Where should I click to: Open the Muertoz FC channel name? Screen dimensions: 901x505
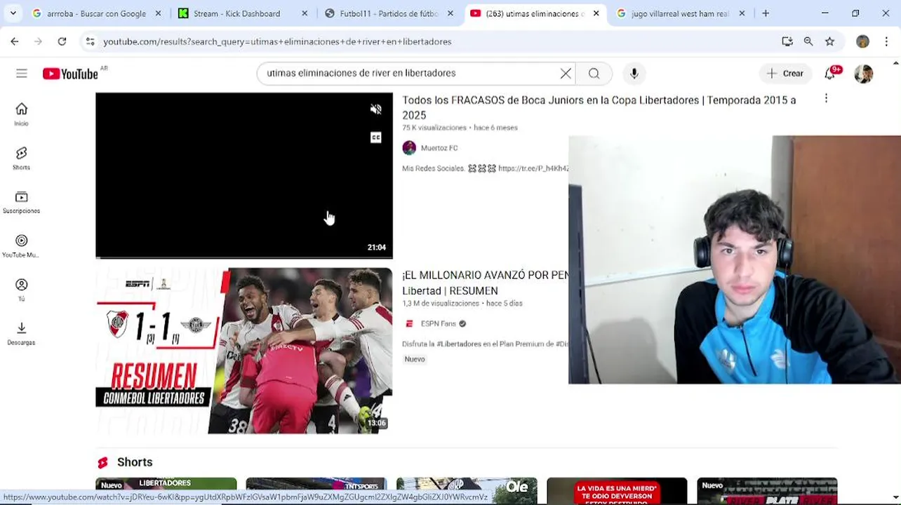(439, 148)
